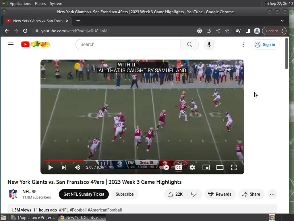Open Google icon in address bar
Screen dimensions: 294x221
point(200,31)
